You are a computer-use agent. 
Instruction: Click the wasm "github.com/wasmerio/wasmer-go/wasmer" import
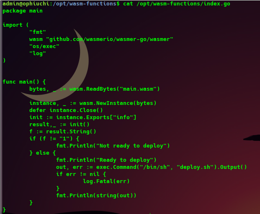click(x=101, y=39)
